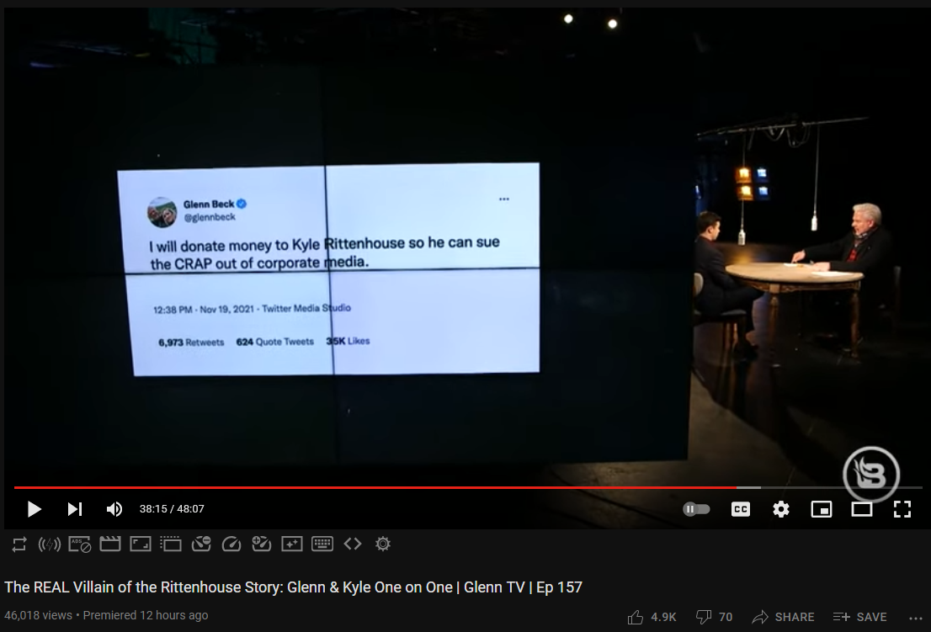
Task: Reset playback speed gauge icon
Action: pyautogui.click(x=231, y=544)
